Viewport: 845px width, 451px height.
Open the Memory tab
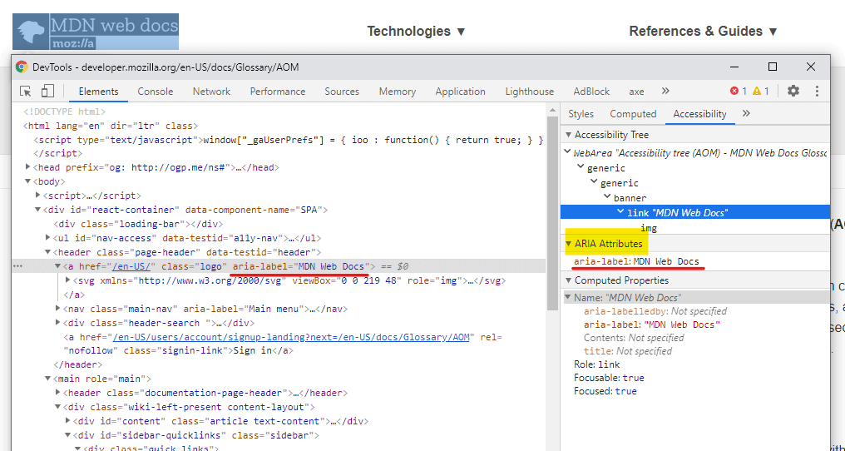tap(398, 92)
